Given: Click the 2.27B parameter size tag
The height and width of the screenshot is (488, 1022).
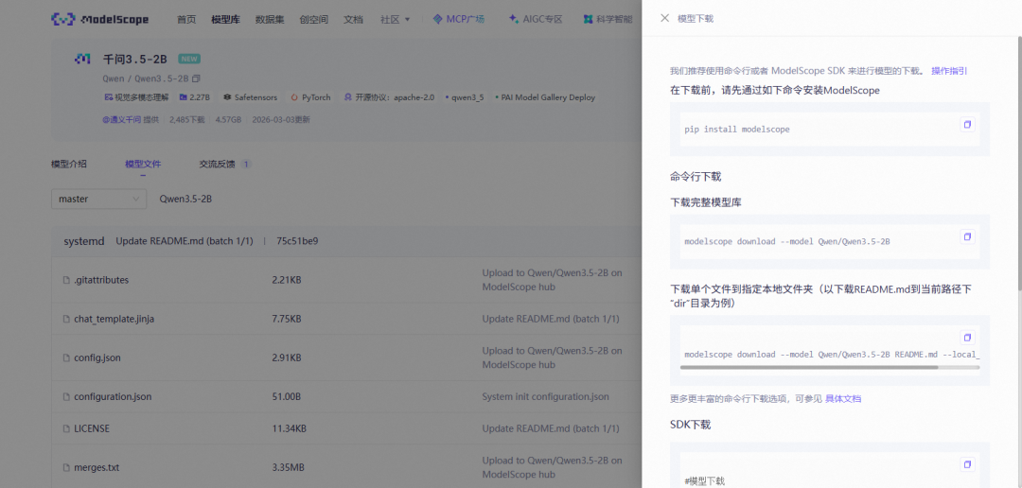Looking at the screenshot, I should coord(194,97).
